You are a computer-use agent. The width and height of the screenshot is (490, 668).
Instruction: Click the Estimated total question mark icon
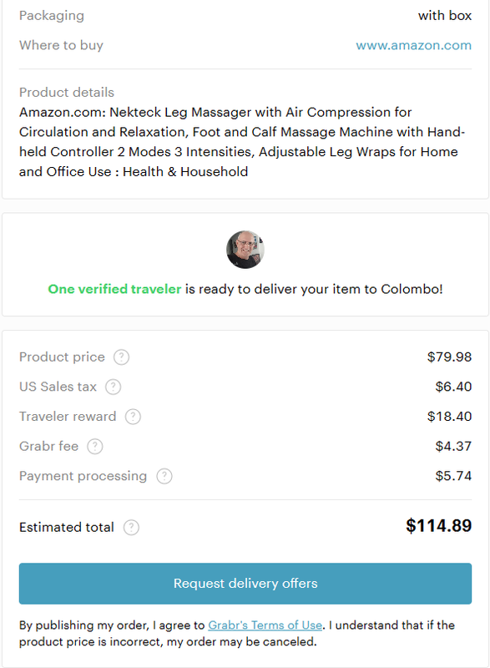[131, 528]
